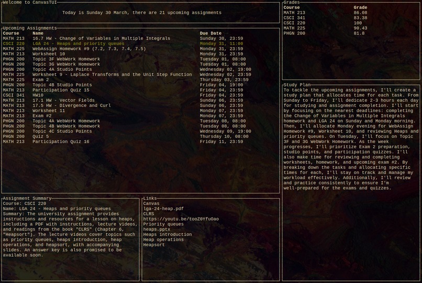Click due date Thursday 03, 23:59
The height and width of the screenshot is (283, 422).
point(224,80)
